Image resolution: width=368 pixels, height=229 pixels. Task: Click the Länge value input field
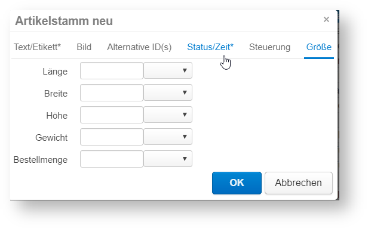(x=112, y=70)
